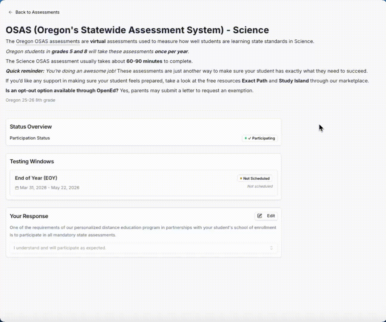Image resolution: width=386 pixels, height=322 pixels.
Task: Open the participation response dropdown
Action: [x=143, y=248]
